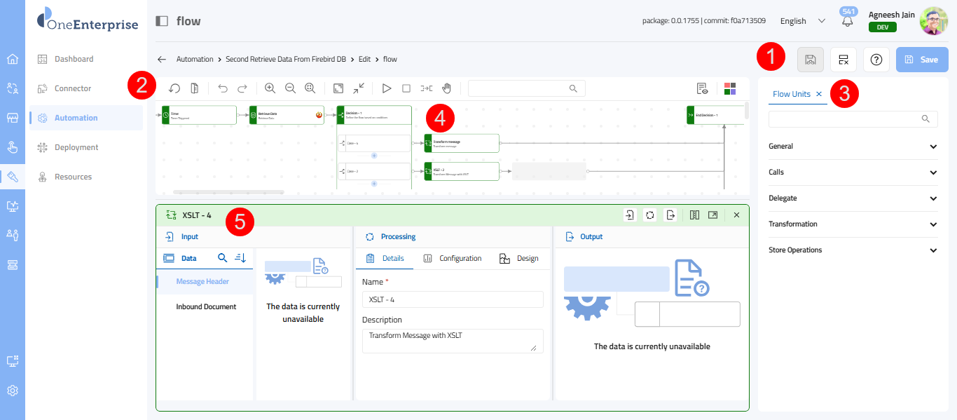Expand the Transformation section
The width and height of the screenshot is (957, 420).
pyautogui.click(x=853, y=224)
